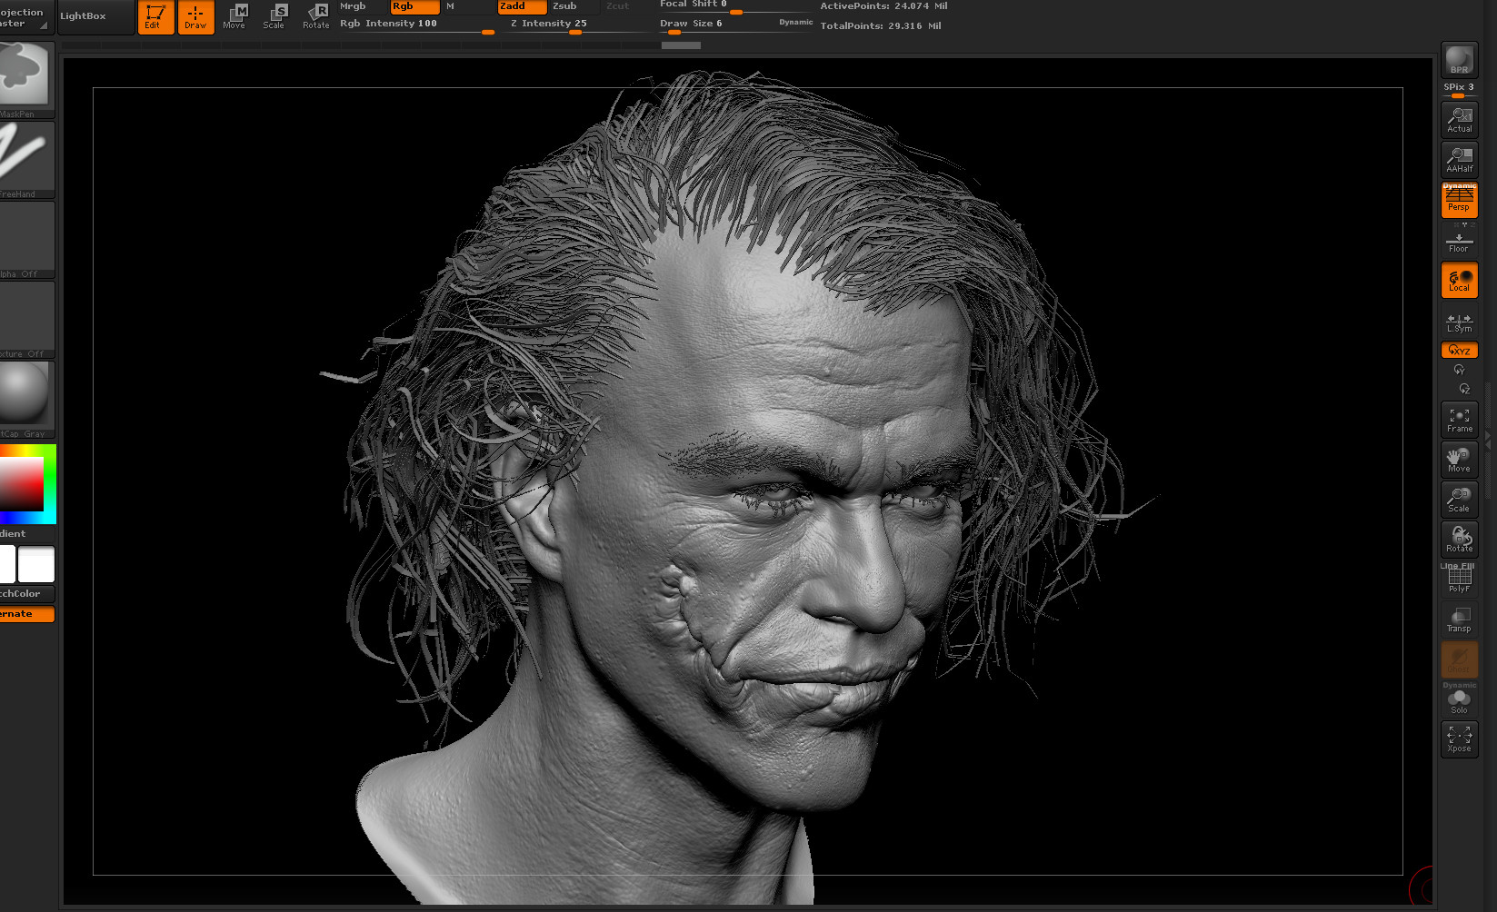Toggle the Alternate button
This screenshot has width=1497, height=912.
click(25, 614)
